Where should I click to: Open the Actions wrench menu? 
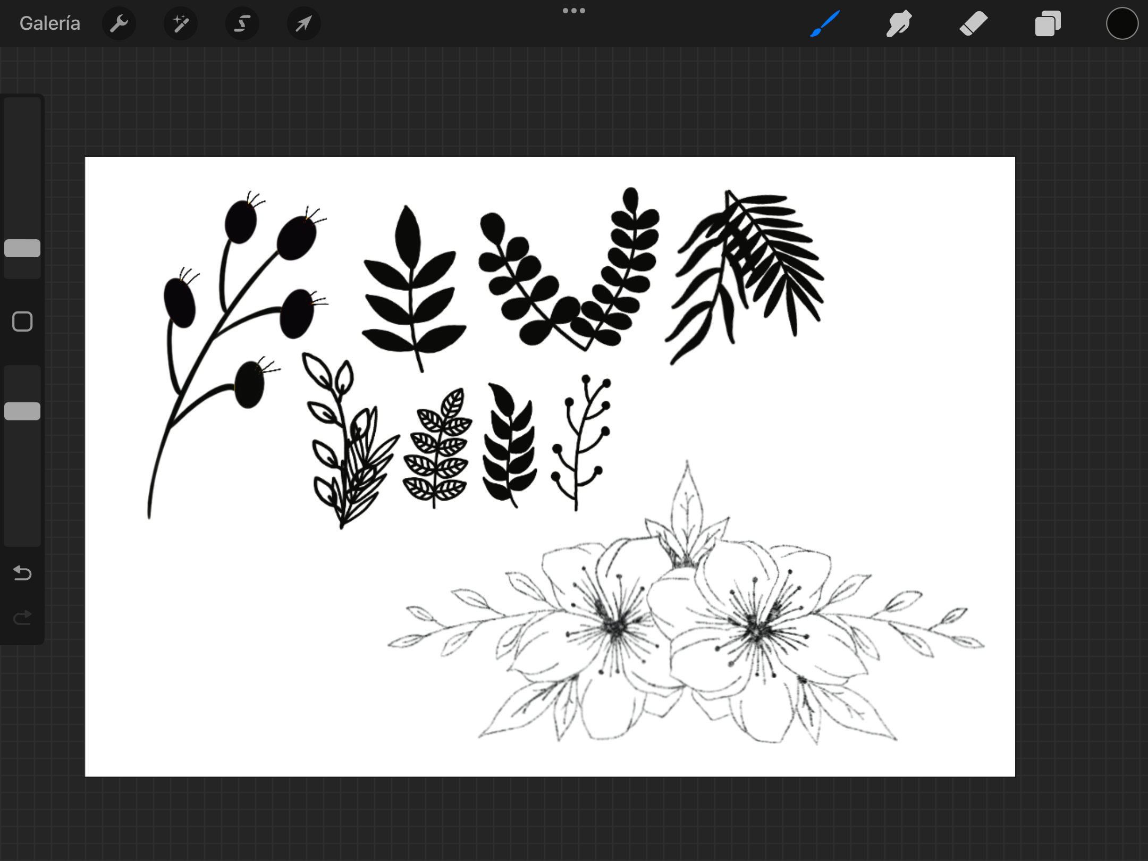119,23
